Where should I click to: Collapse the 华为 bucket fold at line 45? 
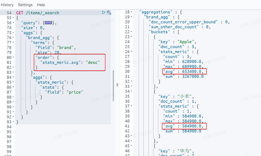(x=131, y=145)
